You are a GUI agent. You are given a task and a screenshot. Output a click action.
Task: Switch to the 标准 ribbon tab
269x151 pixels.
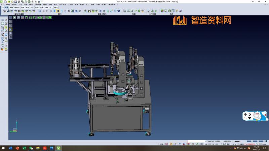6,7
